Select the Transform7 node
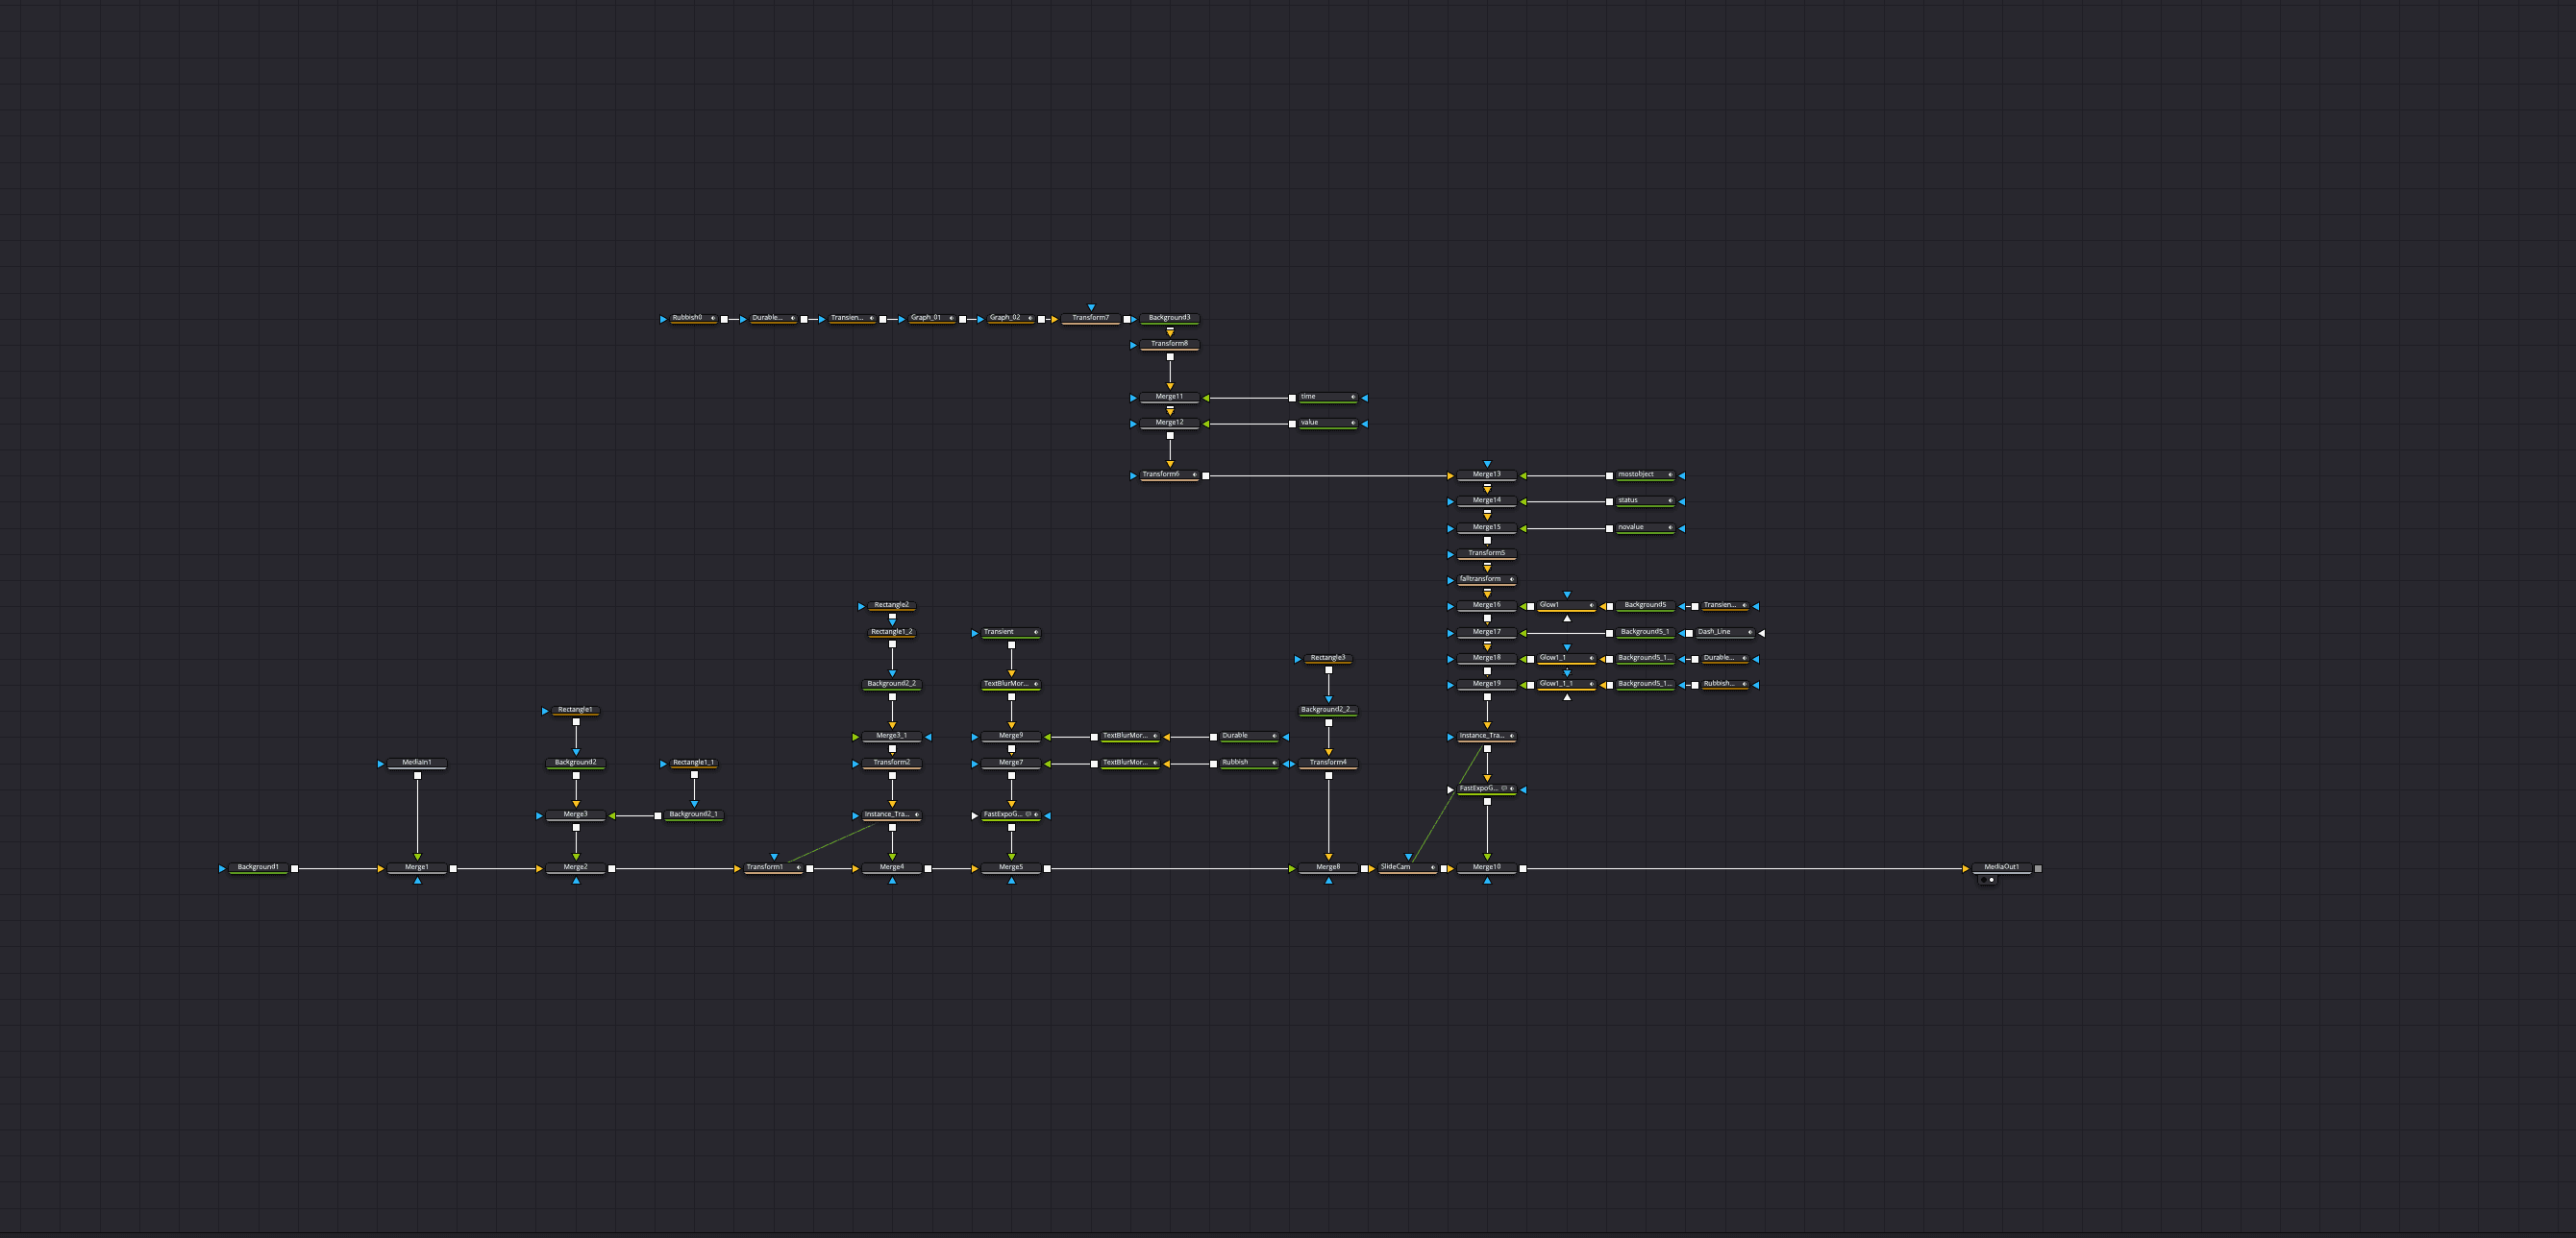The width and height of the screenshot is (2576, 1238). 1090,318
